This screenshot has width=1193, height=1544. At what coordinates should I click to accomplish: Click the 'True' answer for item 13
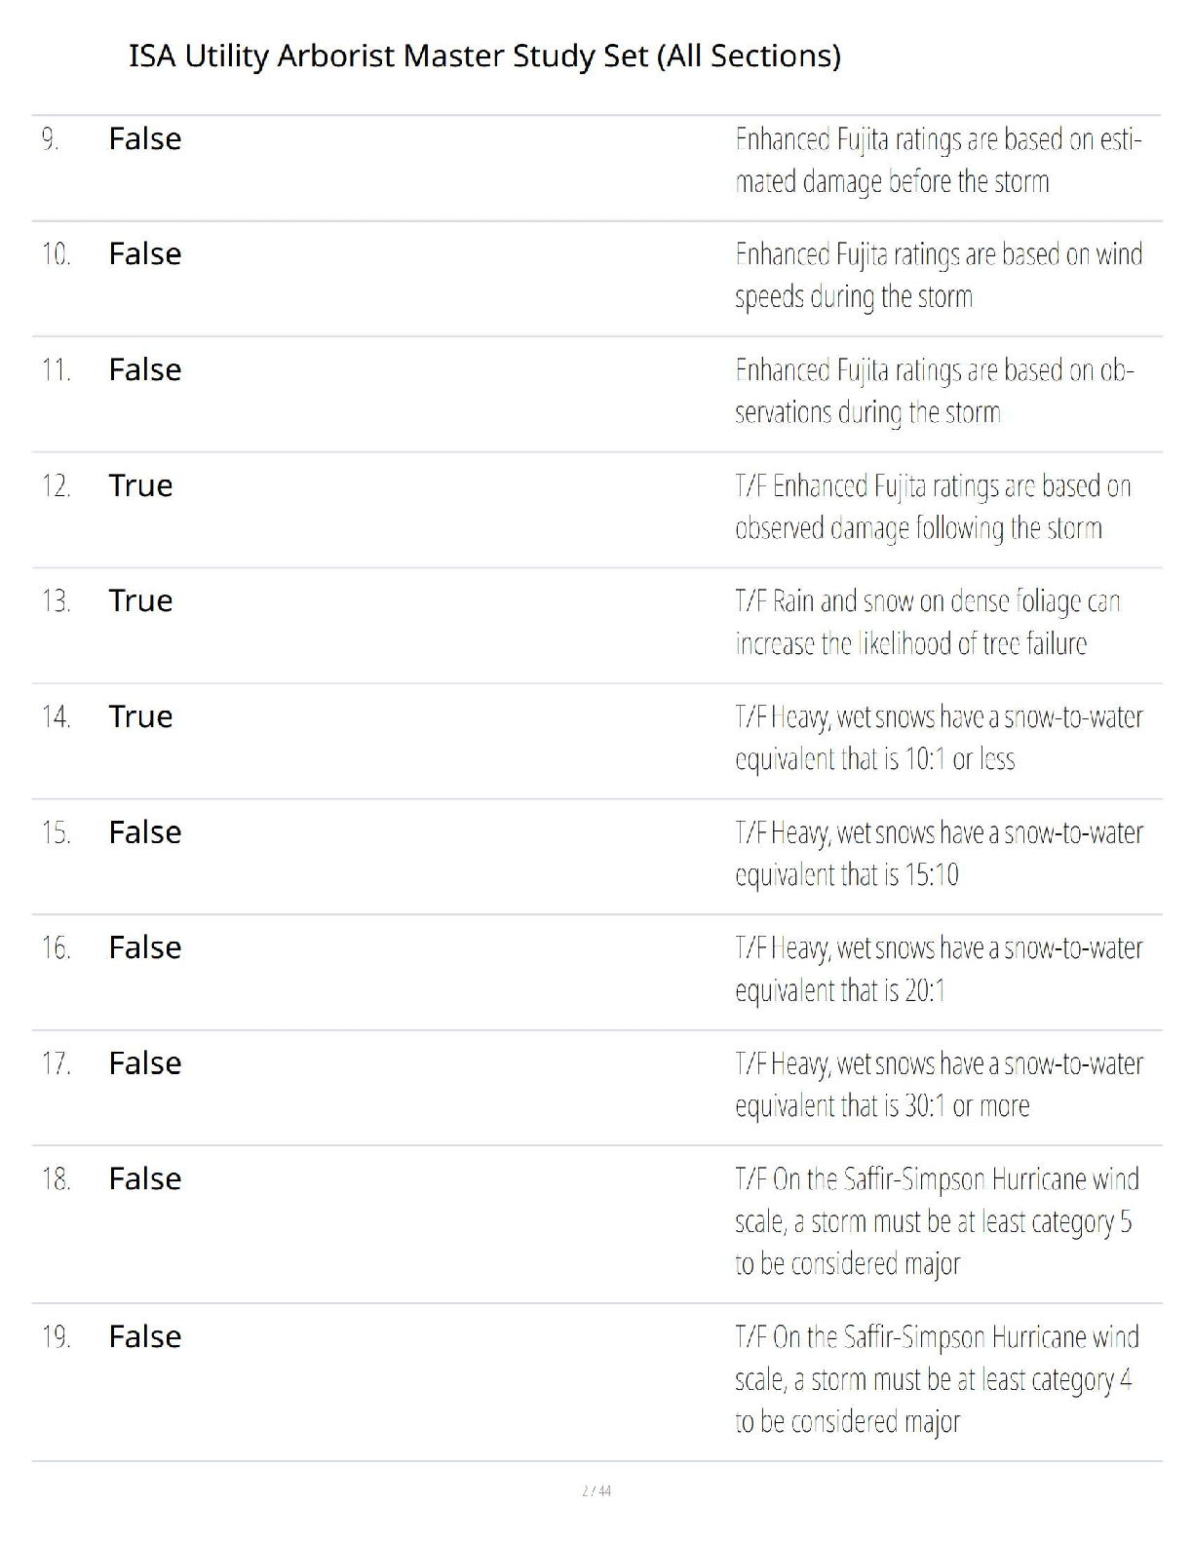coord(140,600)
